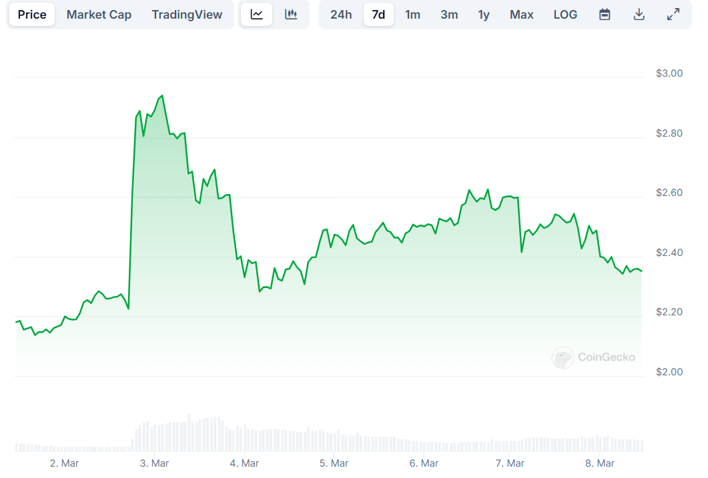Click the 3. Mar date label
Image resolution: width=708 pixels, height=478 pixels.
click(154, 463)
